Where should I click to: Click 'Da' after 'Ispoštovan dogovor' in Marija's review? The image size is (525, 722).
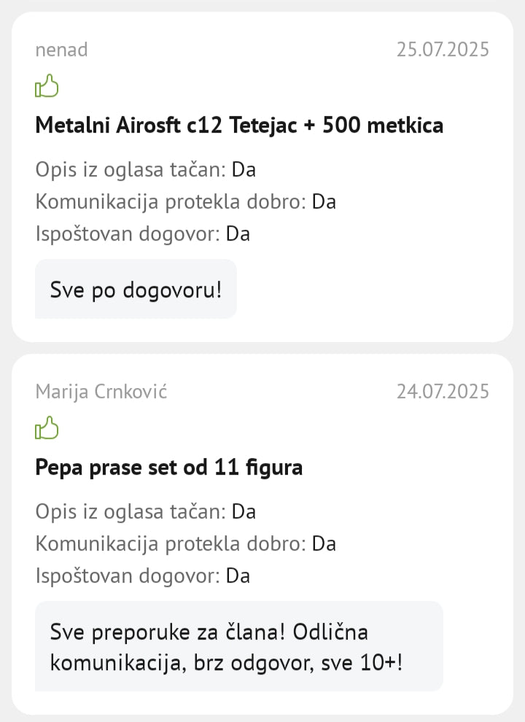238,575
